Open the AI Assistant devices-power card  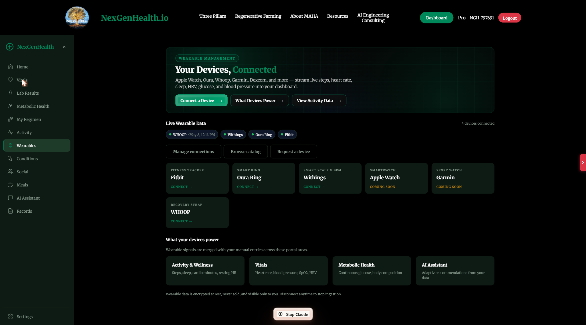[455, 271]
